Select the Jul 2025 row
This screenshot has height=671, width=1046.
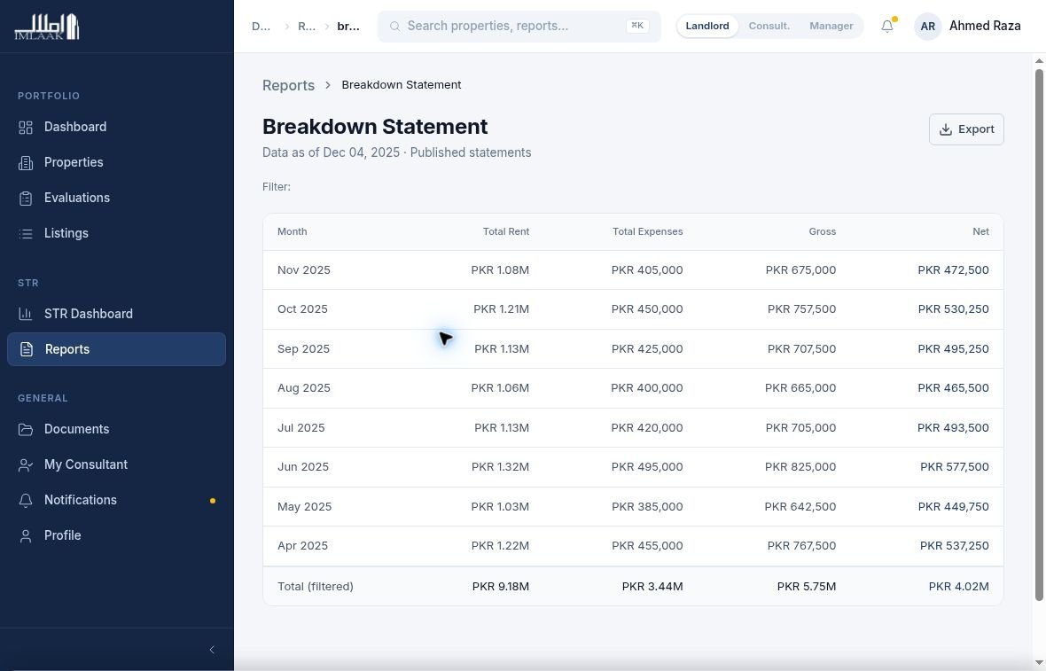click(x=632, y=427)
